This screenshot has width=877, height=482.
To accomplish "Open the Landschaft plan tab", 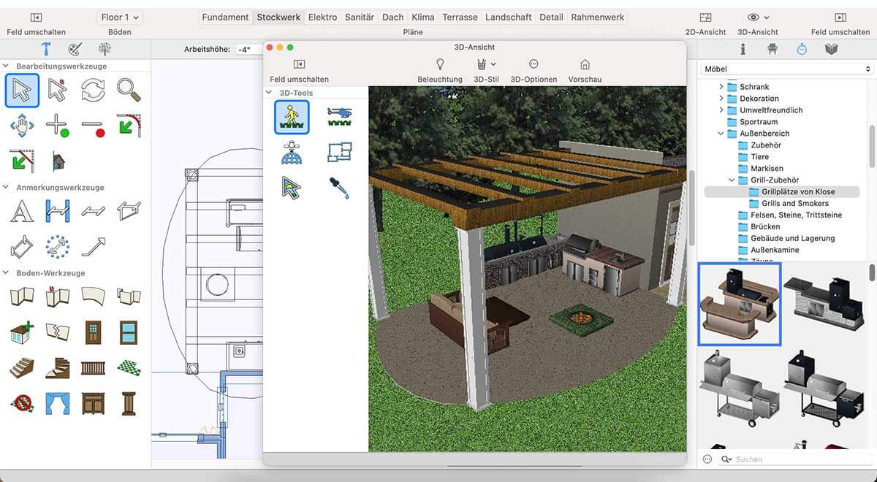I will point(509,18).
